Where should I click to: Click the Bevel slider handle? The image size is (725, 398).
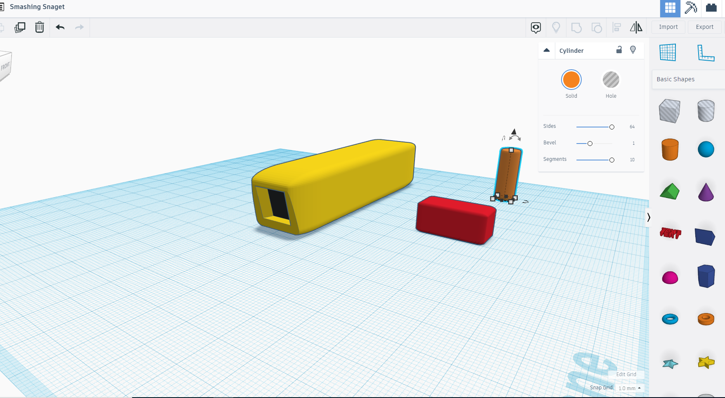click(590, 144)
